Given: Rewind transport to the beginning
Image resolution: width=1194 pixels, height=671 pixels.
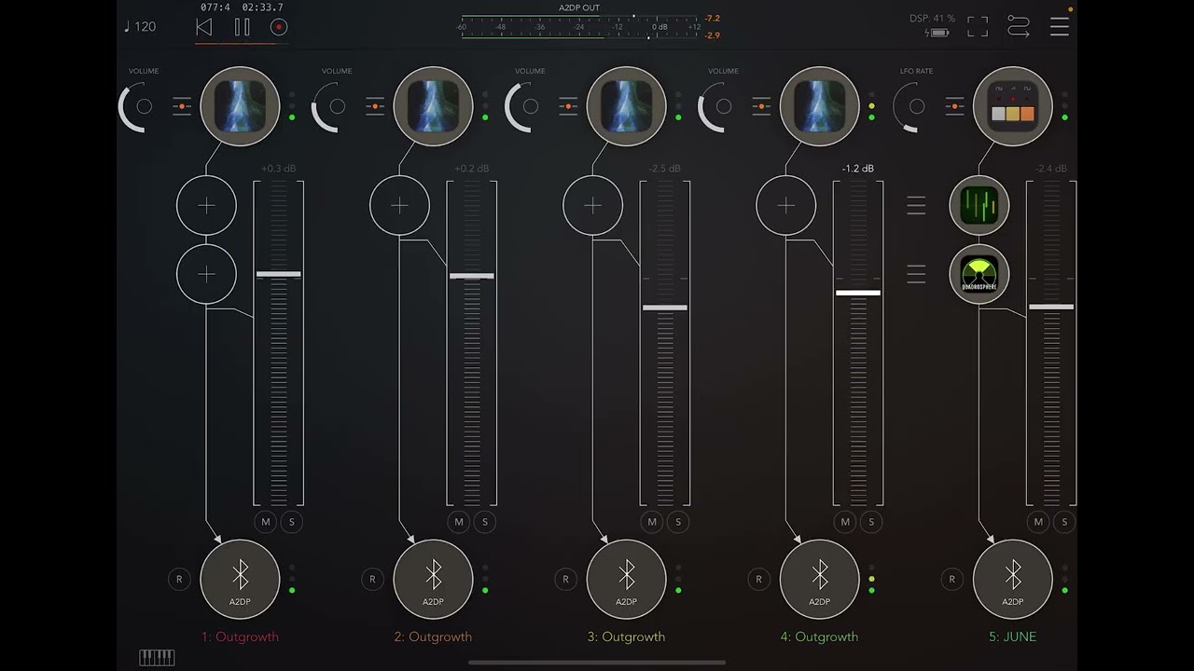Looking at the screenshot, I should (203, 27).
